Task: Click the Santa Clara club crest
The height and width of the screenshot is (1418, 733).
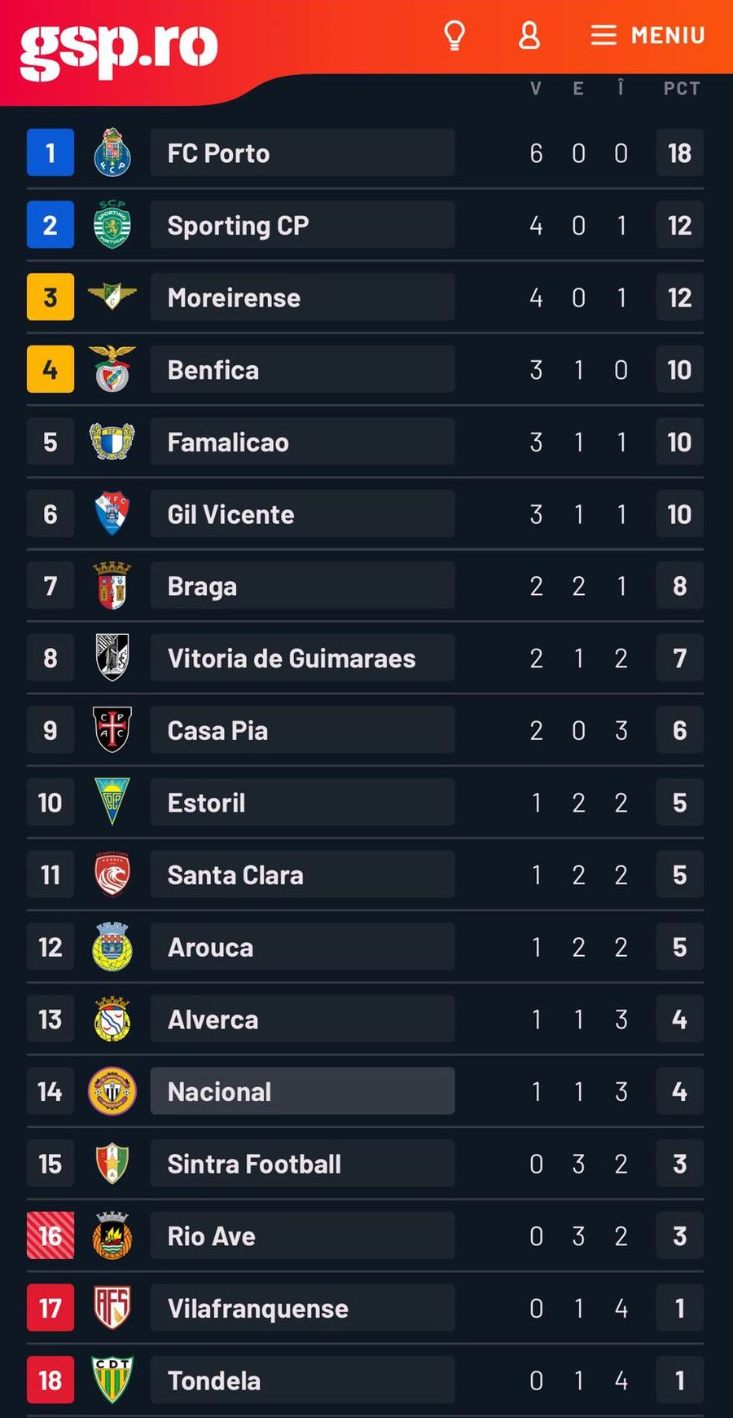Action: pyautogui.click(x=112, y=874)
